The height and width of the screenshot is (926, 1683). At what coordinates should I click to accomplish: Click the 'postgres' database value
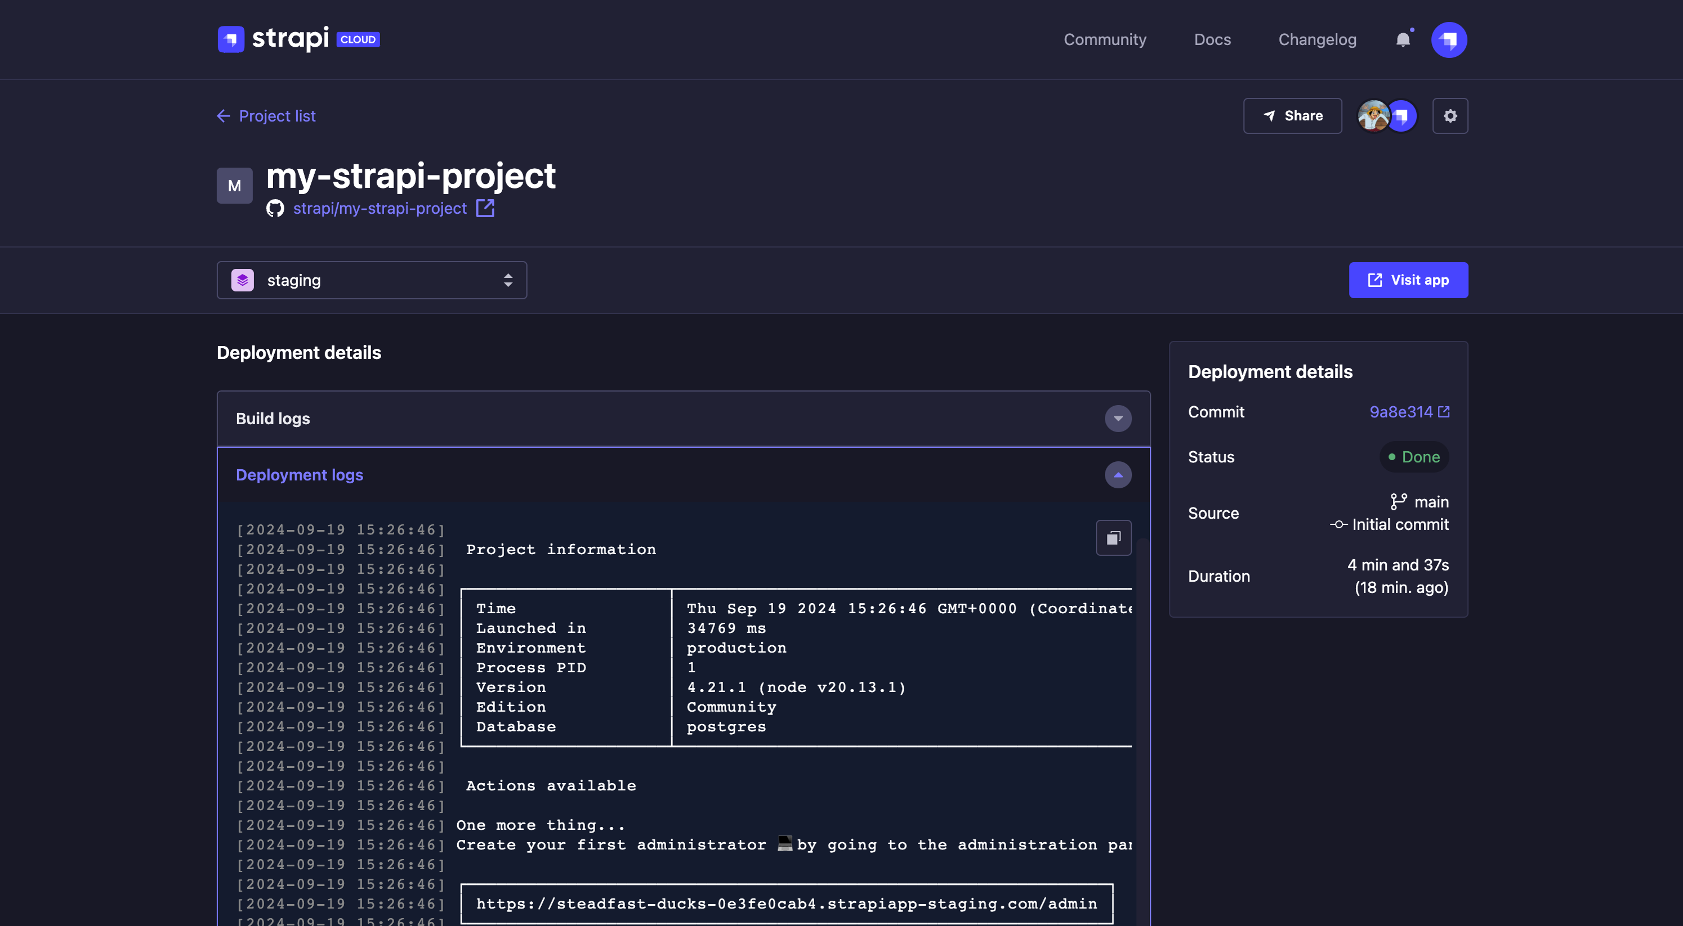tap(726, 726)
